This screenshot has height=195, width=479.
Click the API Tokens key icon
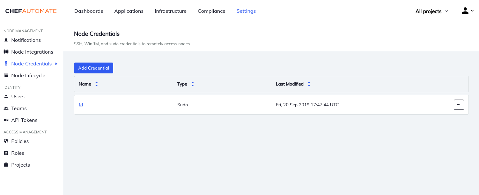pos(6,120)
